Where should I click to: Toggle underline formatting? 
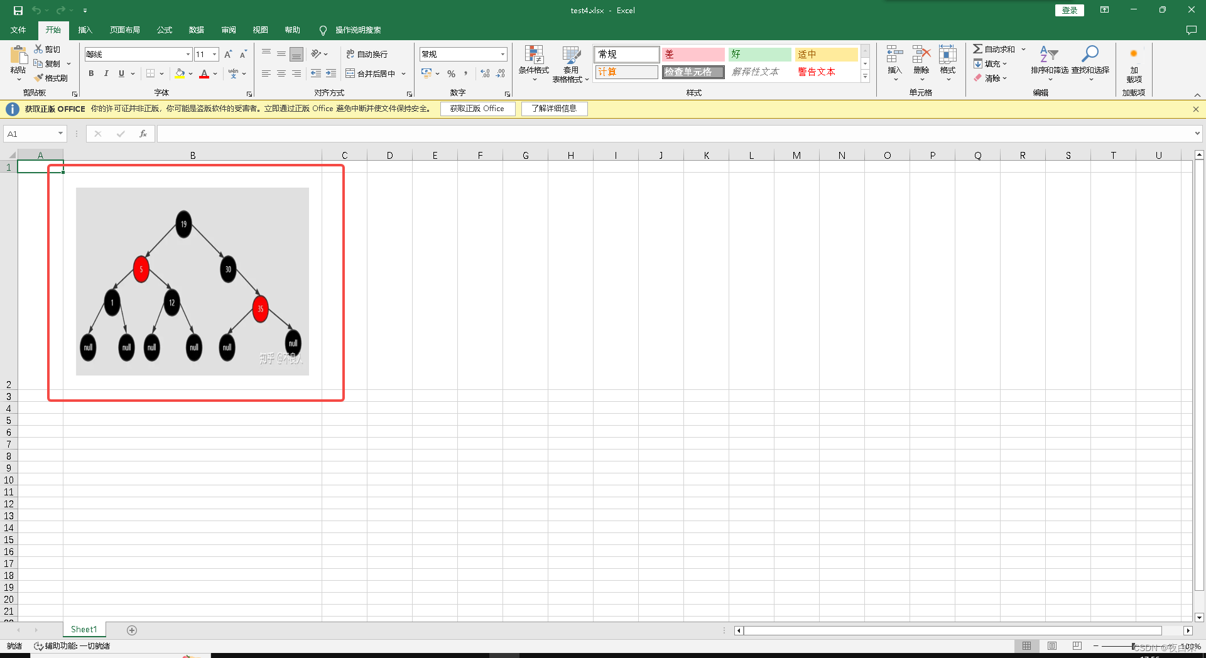[121, 73]
